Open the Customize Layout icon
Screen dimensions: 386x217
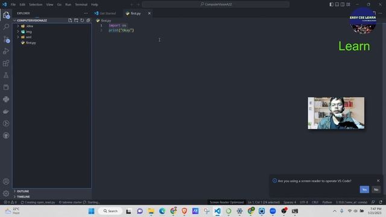coord(349,4)
